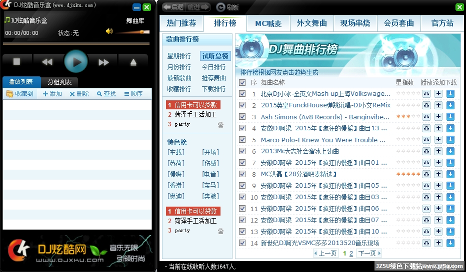Click the playback progress bar

[x=76, y=43]
